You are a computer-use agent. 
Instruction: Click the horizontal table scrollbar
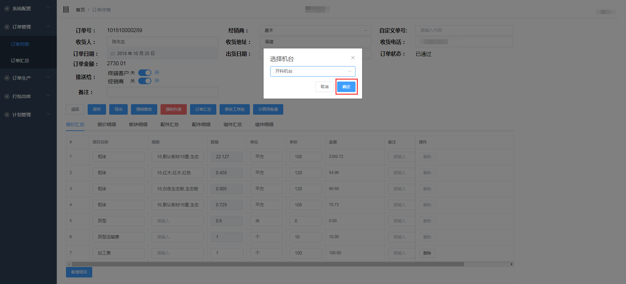[x=268, y=264]
